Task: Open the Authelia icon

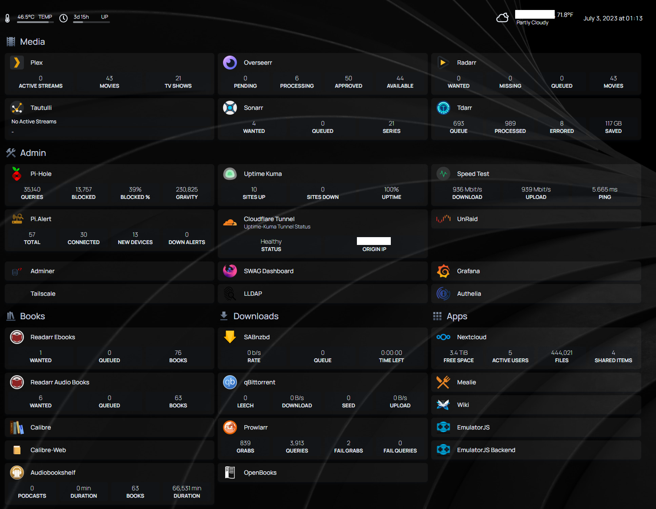Action: click(443, 294)
